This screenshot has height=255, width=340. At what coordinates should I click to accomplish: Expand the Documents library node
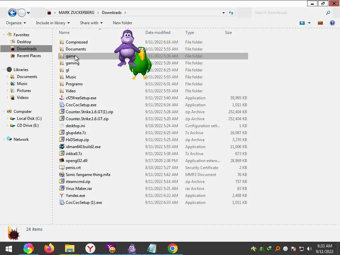(7, 77)
